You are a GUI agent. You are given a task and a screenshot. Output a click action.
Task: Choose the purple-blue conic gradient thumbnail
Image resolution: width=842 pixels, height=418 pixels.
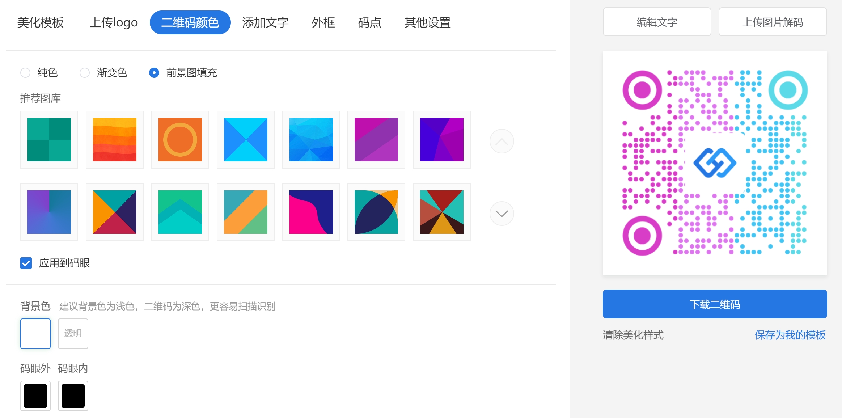click(49, 212)
